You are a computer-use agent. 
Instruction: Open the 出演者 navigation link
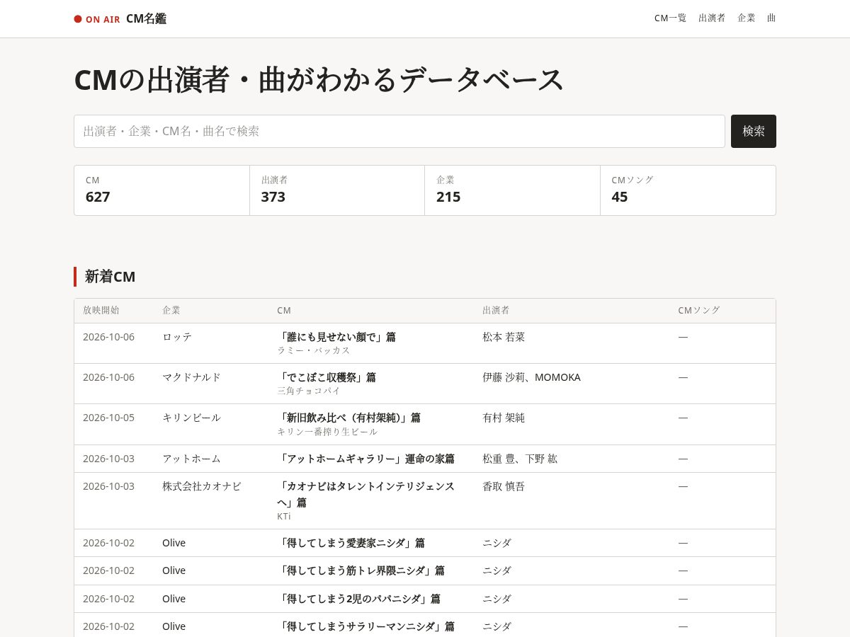click(712, 18)
